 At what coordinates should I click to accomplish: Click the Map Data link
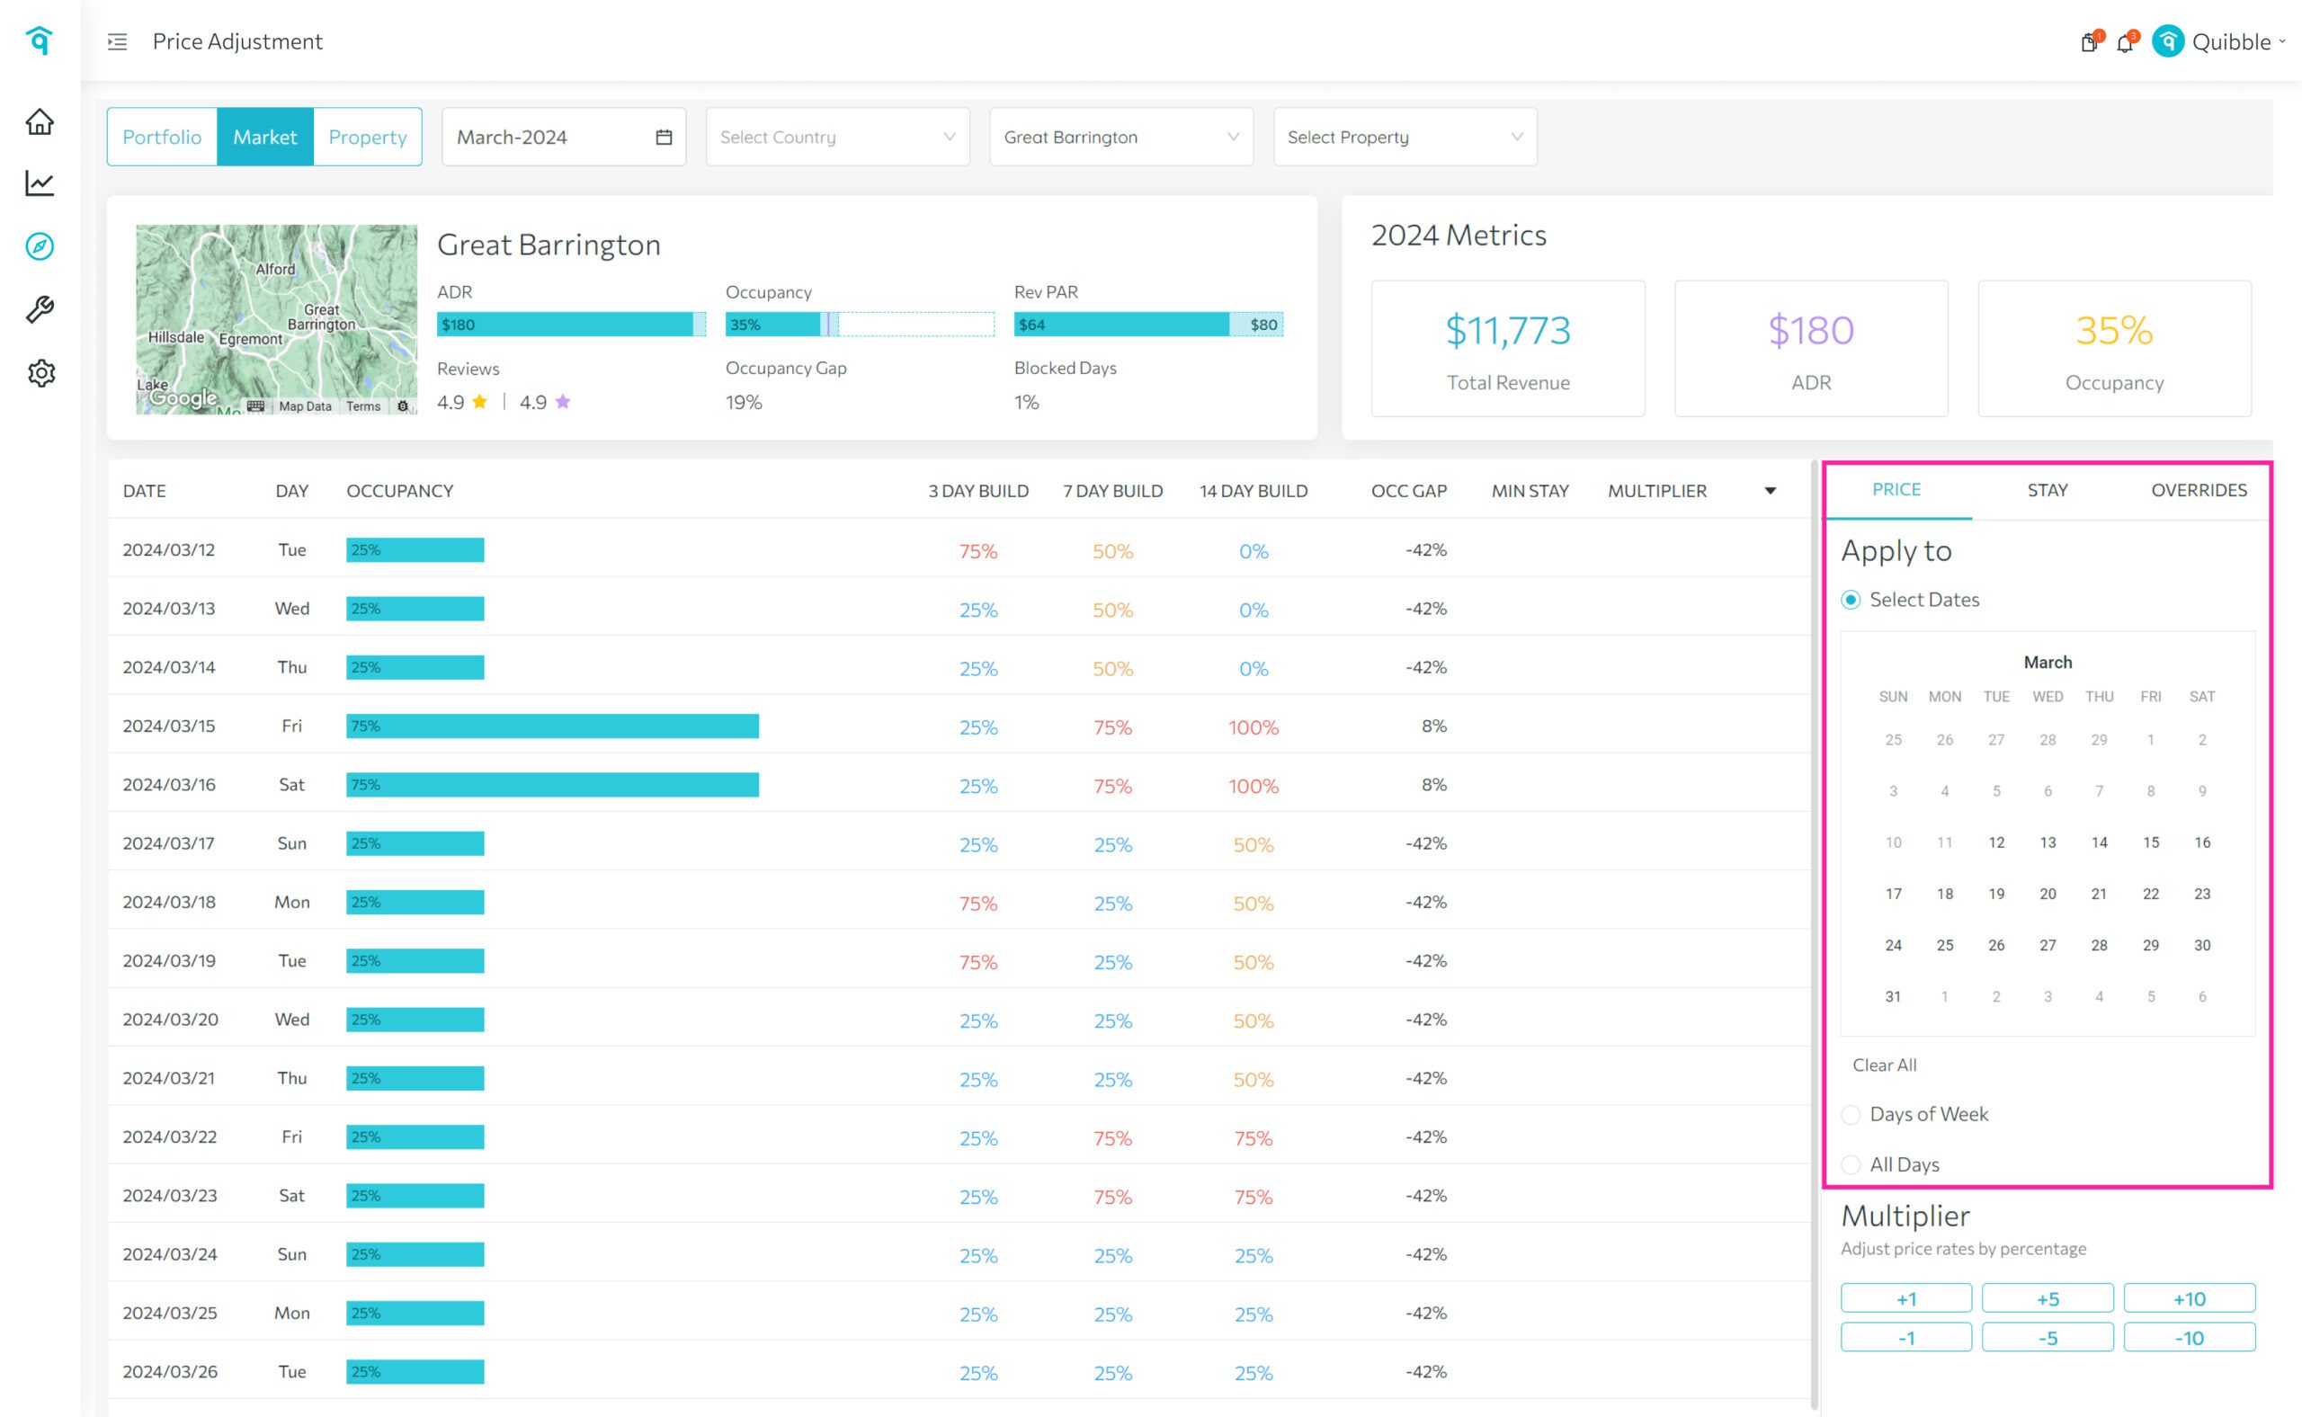pyautogui.click(x=305, y=406)
